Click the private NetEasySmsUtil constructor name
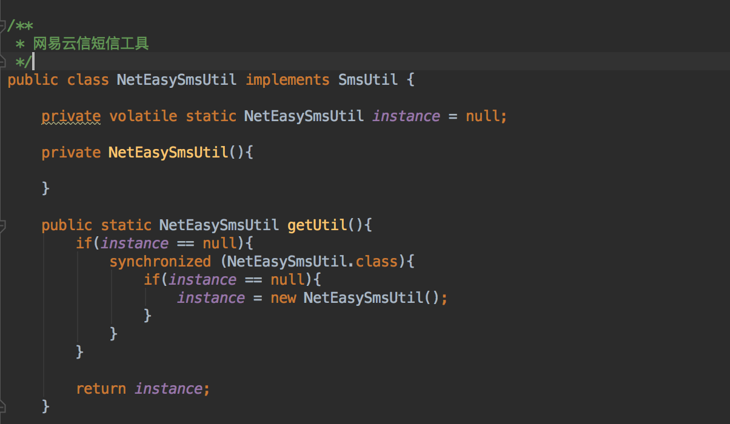The width and height of the screenshot is (730, 424). pos(168,153)
